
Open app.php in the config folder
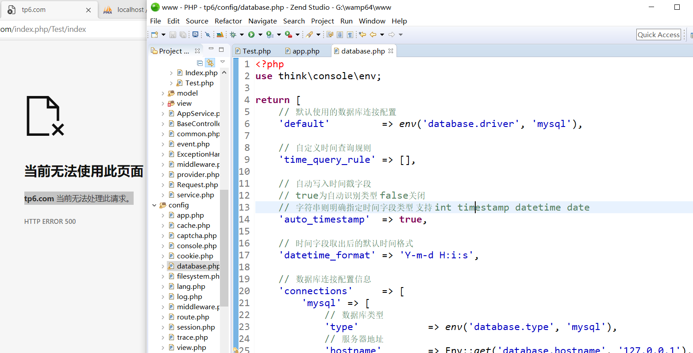point(190,215)
